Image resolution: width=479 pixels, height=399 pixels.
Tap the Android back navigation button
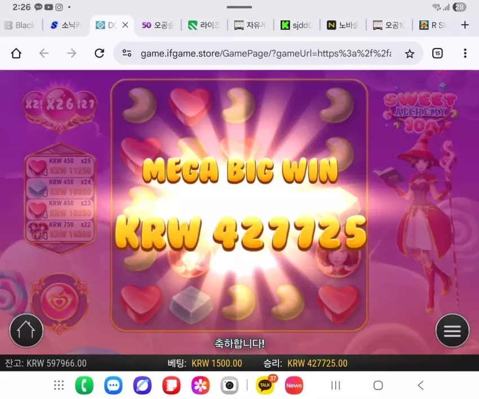420,385
